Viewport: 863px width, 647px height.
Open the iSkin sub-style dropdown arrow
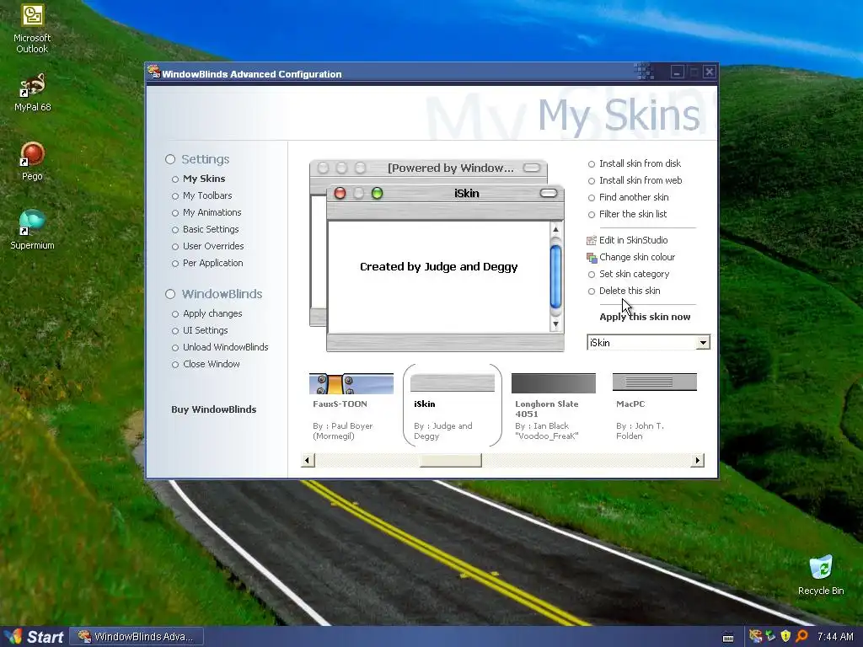703,343
